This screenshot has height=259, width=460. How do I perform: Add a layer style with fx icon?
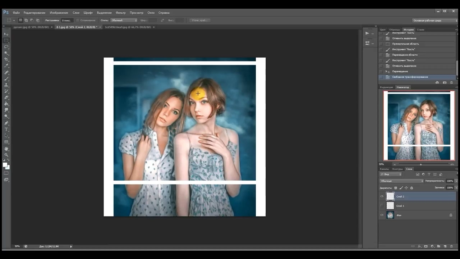click(419, 246)
